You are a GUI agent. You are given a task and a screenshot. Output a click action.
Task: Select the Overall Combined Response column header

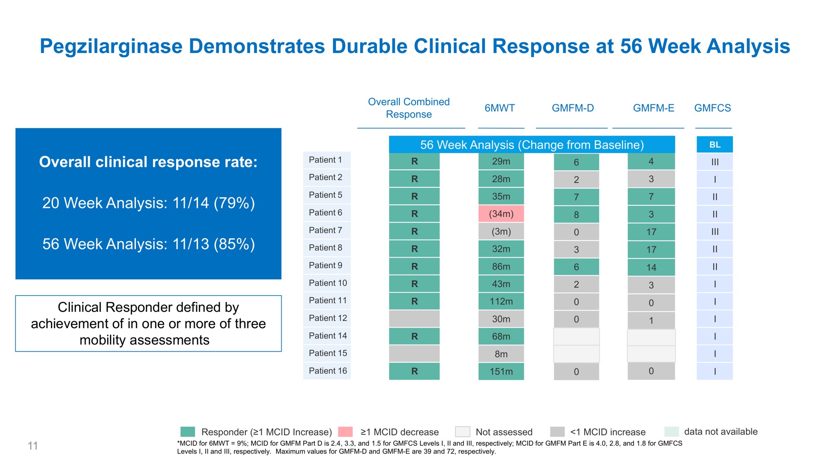pos(409,108)
